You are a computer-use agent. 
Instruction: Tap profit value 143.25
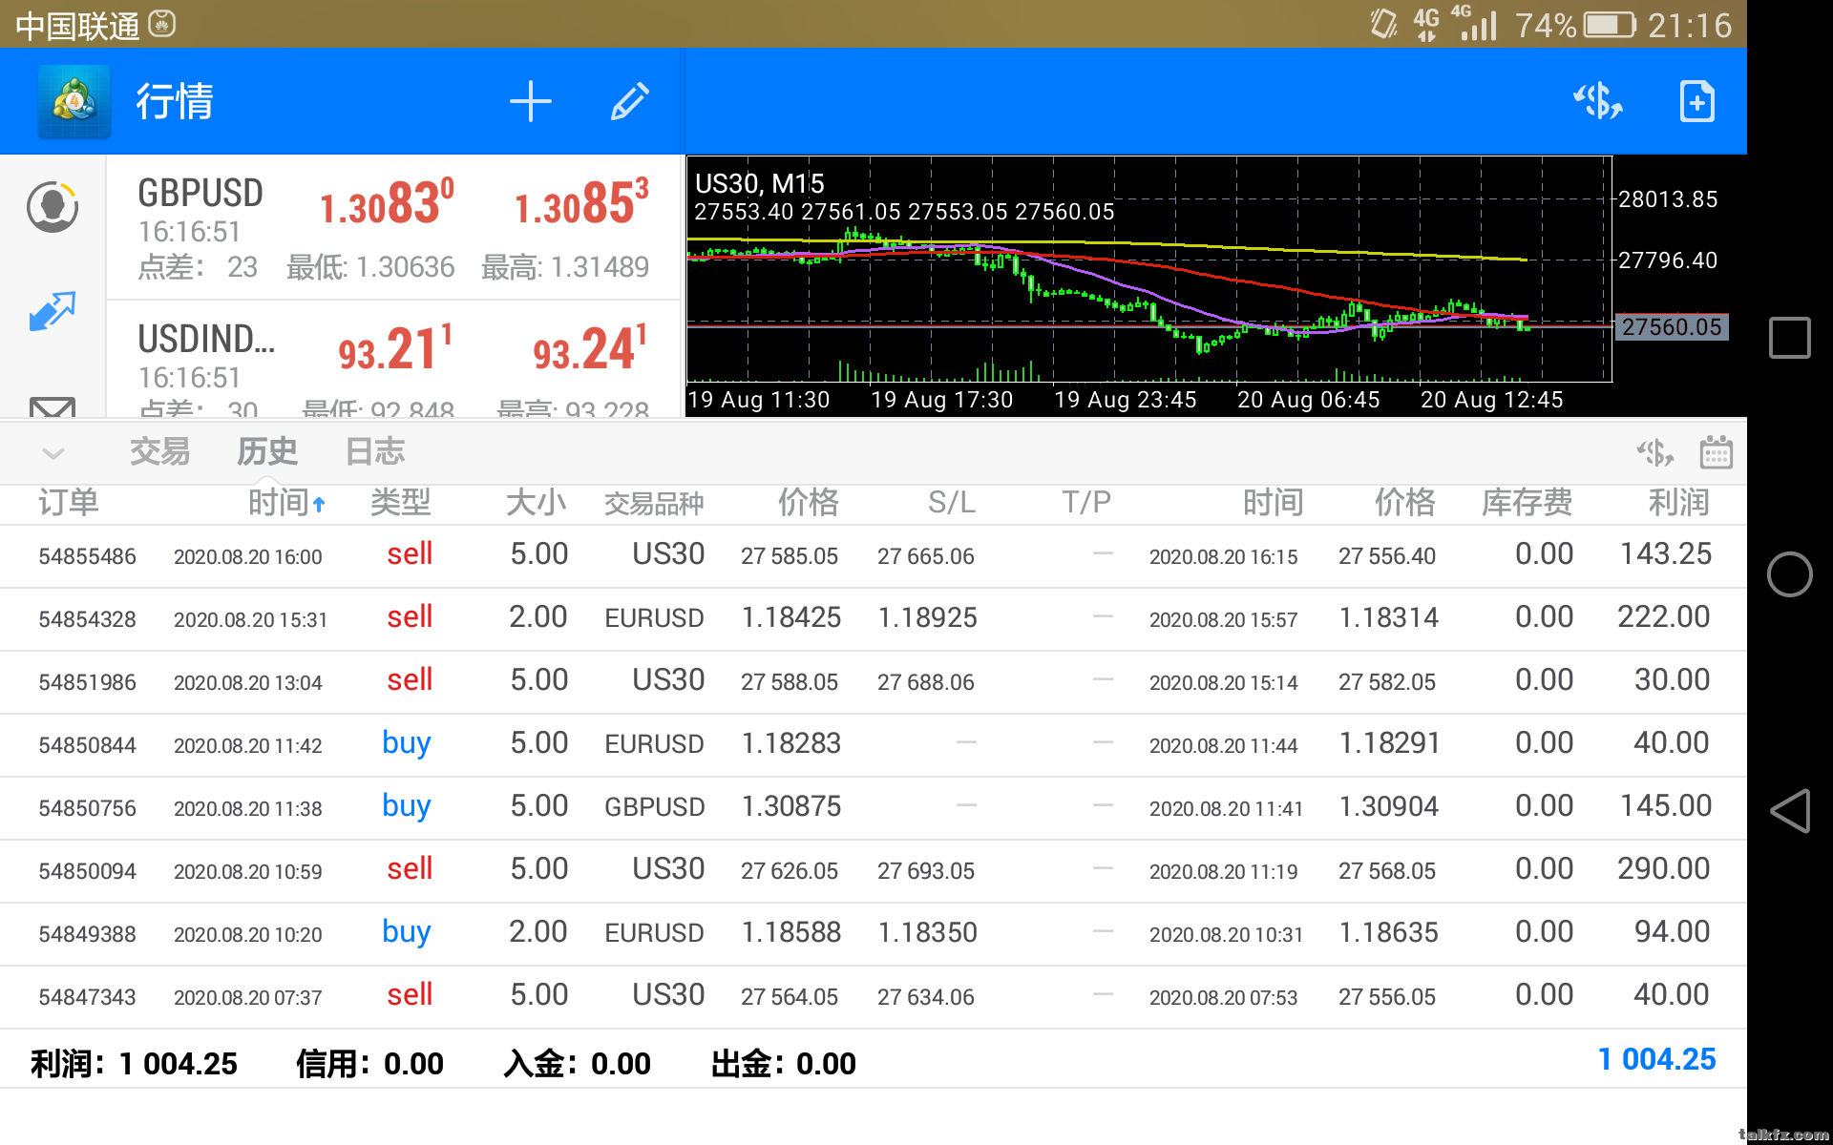[x=1666, y=554]
